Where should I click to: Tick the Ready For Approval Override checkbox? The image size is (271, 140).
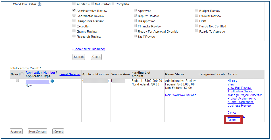[135, 31]
